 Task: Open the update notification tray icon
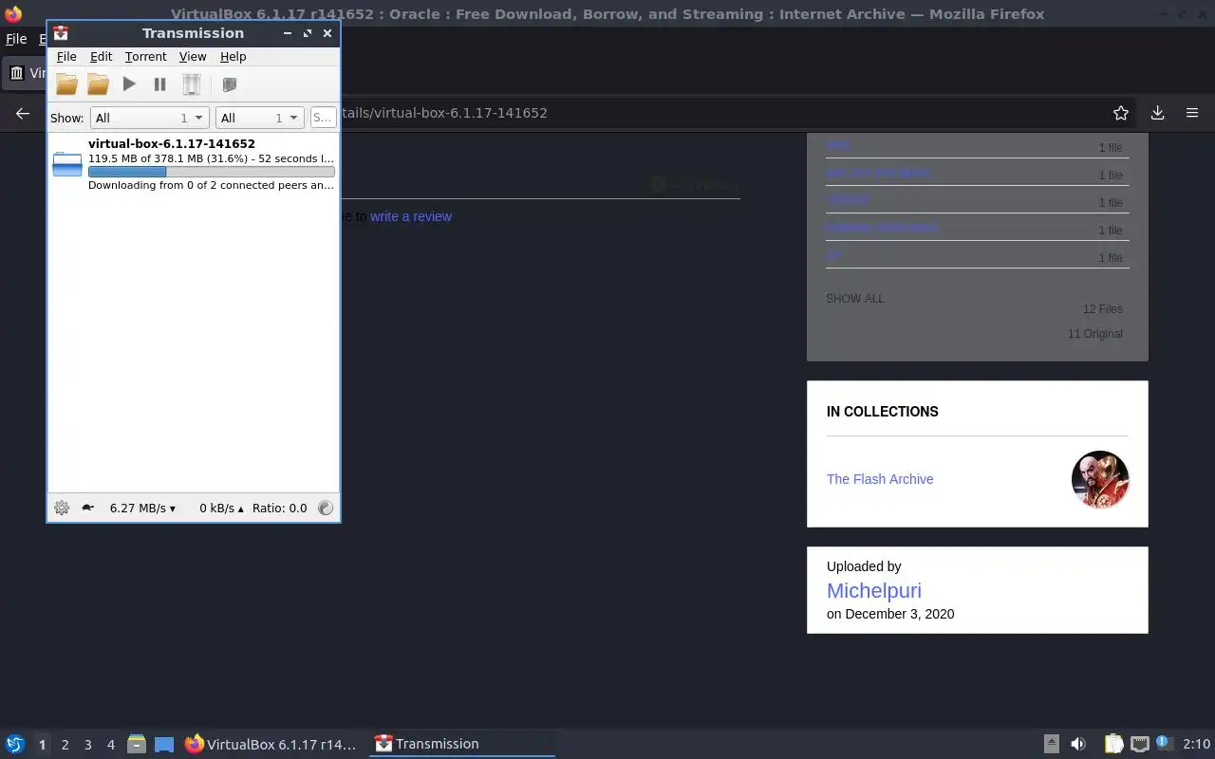(1165, 744)
